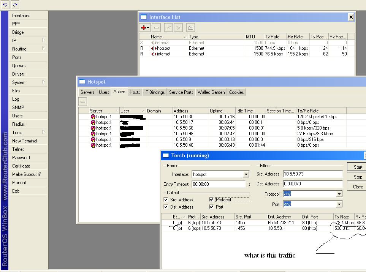This screenshot has width=366, height=272.
Task: Click the Dst. Address filter field in Torch
Action: coord(312,184)
